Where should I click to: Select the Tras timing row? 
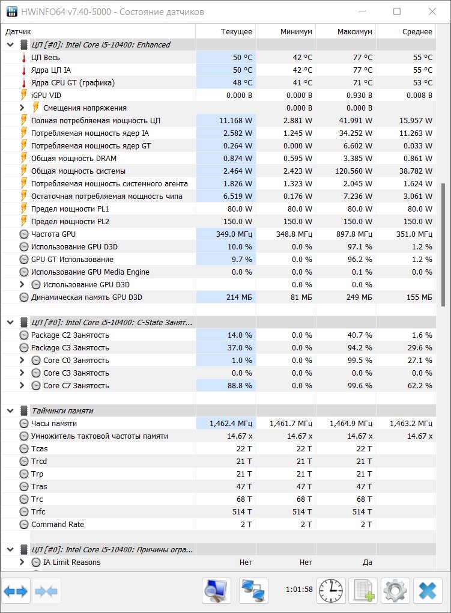tap(219, 486)
